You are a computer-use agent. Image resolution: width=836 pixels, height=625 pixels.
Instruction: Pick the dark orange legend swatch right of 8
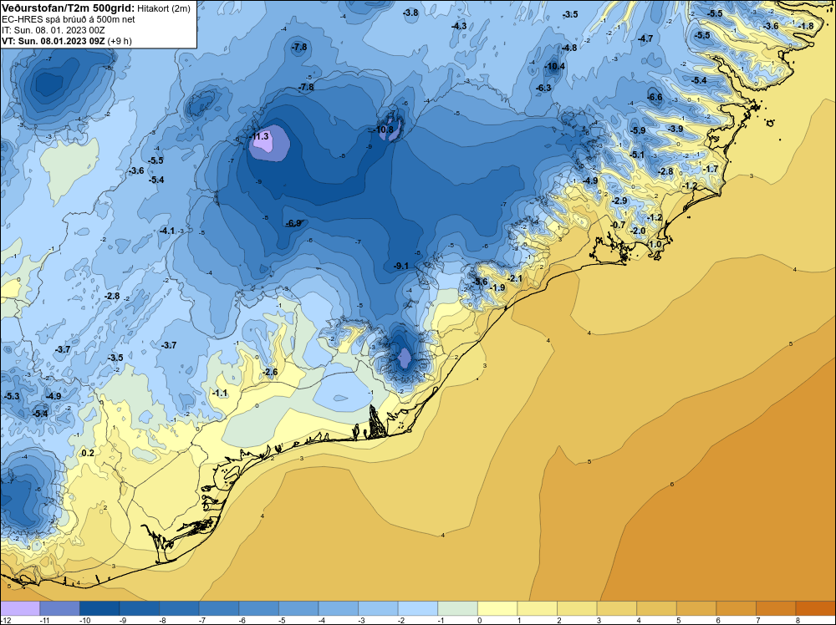point(815,608)
